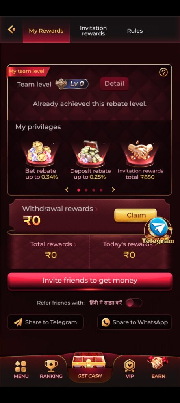Click Invite friends to get money
The width and height of the screenshot is (180, 403).
click(90, 281)
